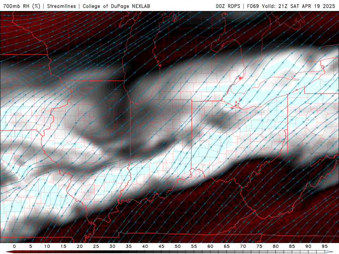339x254 pixels.
Task: Click 'Valid: 21Z SAT APR 19 2025' text
Action: [298, 6]
